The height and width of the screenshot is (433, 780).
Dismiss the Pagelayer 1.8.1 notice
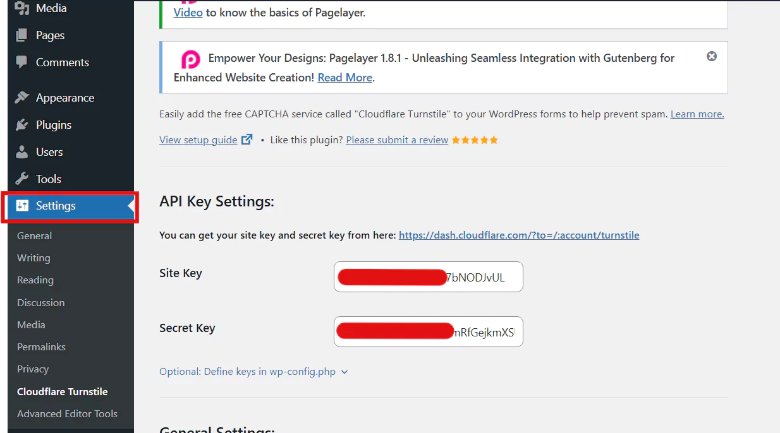pyautogui.click(x=712, y=57)
